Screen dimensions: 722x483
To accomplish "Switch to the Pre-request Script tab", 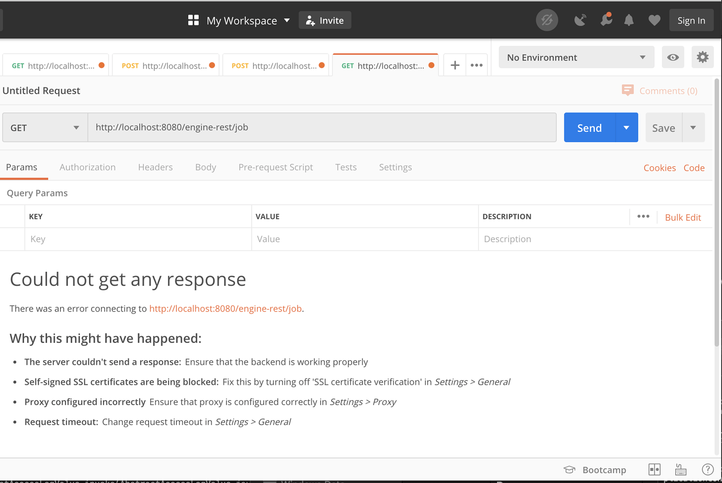I will pyautogui.click(x=275, y=167).
